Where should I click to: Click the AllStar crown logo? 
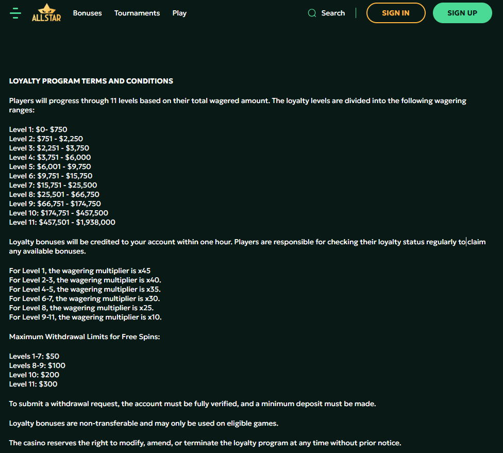[46, 13]
